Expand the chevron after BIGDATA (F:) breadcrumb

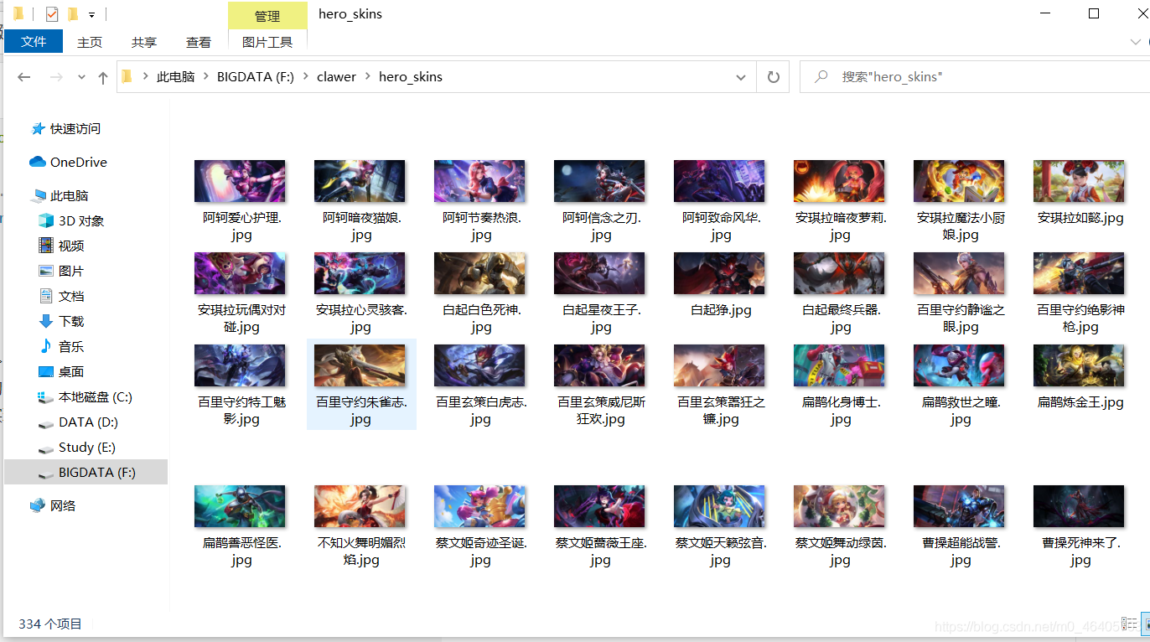pyautogui.click(x=305, y=77)
